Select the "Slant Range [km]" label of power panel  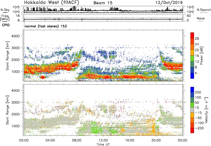pyautogui.click(x=7, y=56)
